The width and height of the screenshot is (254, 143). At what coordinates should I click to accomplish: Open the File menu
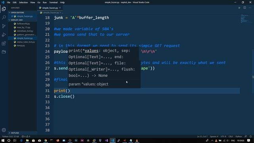pyautogui.click(x=8, y=2)
